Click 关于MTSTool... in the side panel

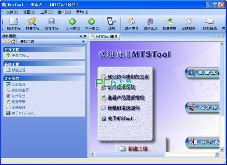click(23, 113)
